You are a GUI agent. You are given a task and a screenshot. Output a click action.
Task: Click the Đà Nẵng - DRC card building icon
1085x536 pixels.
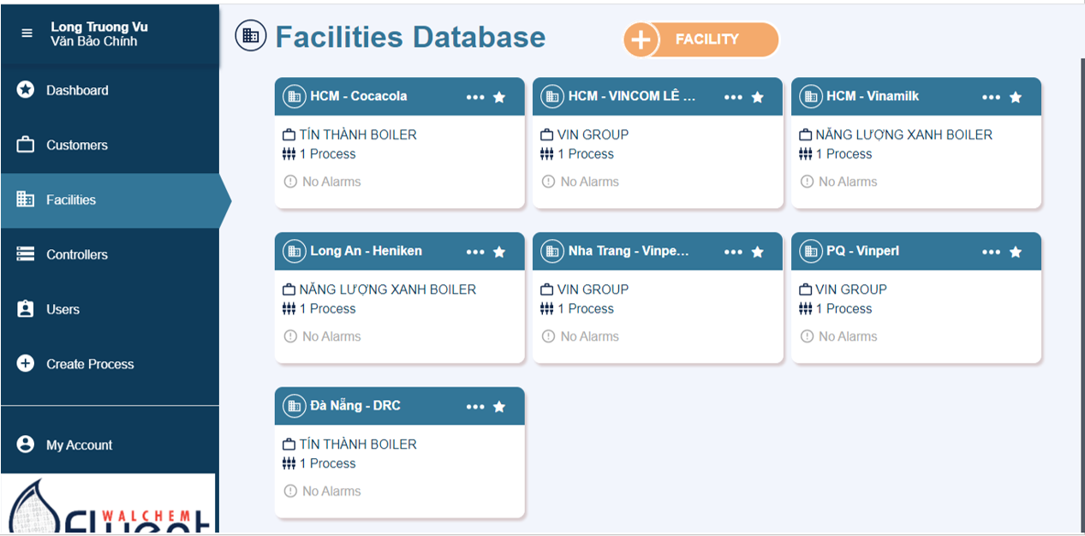(294, 407)
